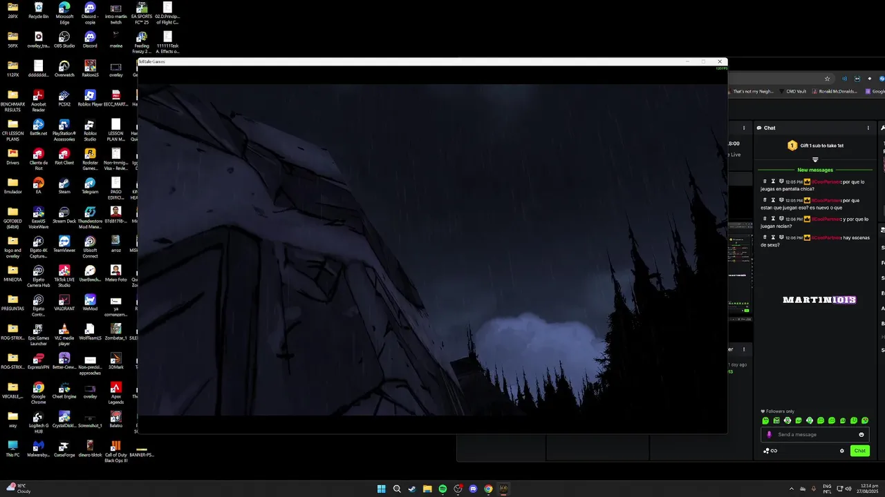Open VLC media player shortcut

coord(64,334)
